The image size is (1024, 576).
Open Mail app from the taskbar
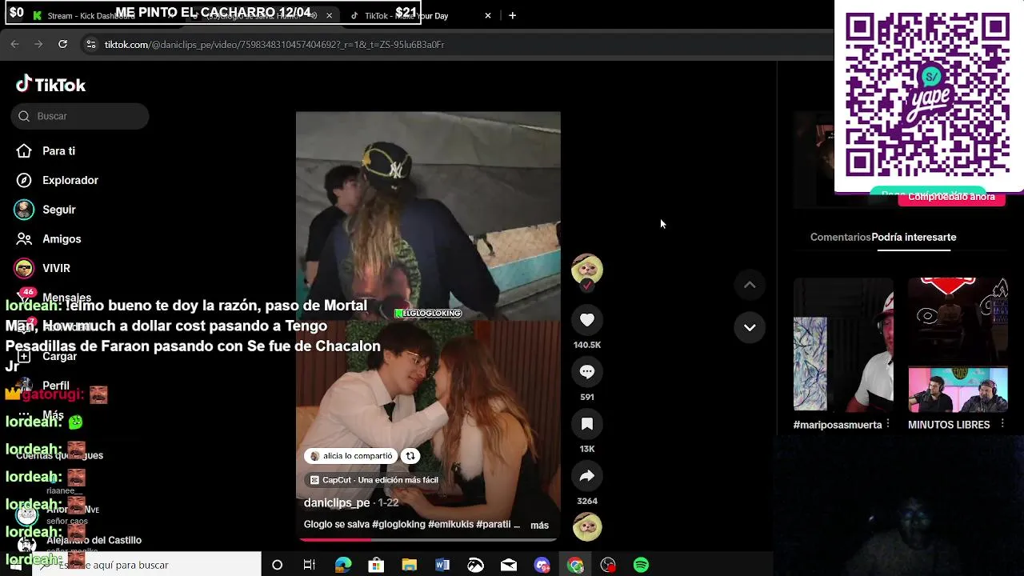[509, 566]
